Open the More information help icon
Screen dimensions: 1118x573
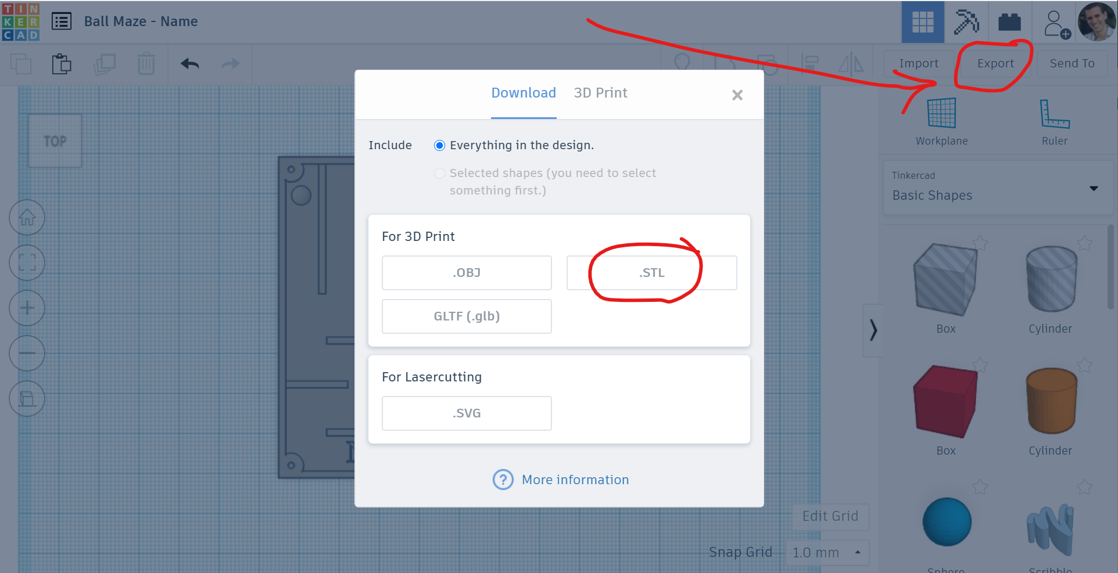point(503,480)
